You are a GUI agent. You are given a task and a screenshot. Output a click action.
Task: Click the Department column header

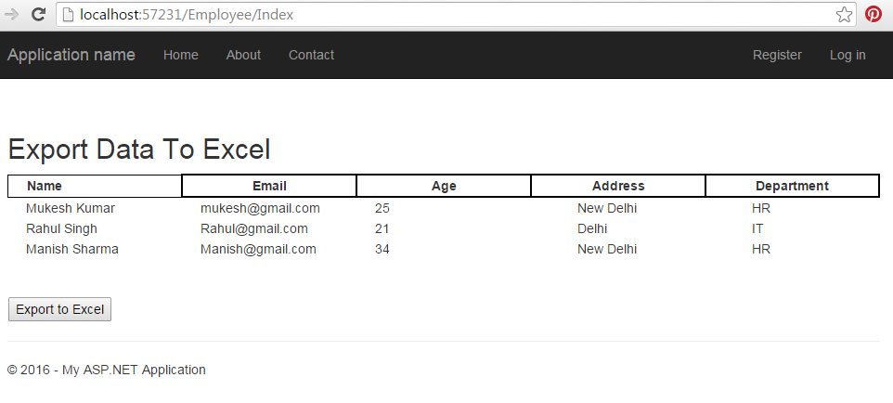[x=792, y=186]
